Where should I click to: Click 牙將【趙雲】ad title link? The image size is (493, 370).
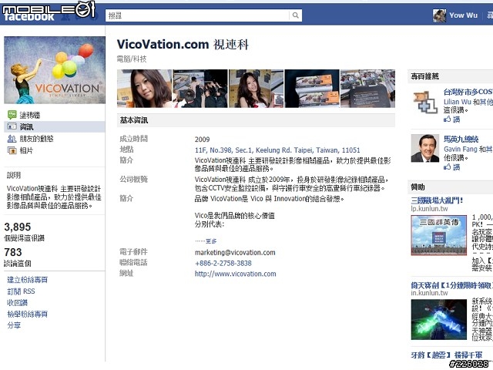pyautogui.click(x=447, y=355)
